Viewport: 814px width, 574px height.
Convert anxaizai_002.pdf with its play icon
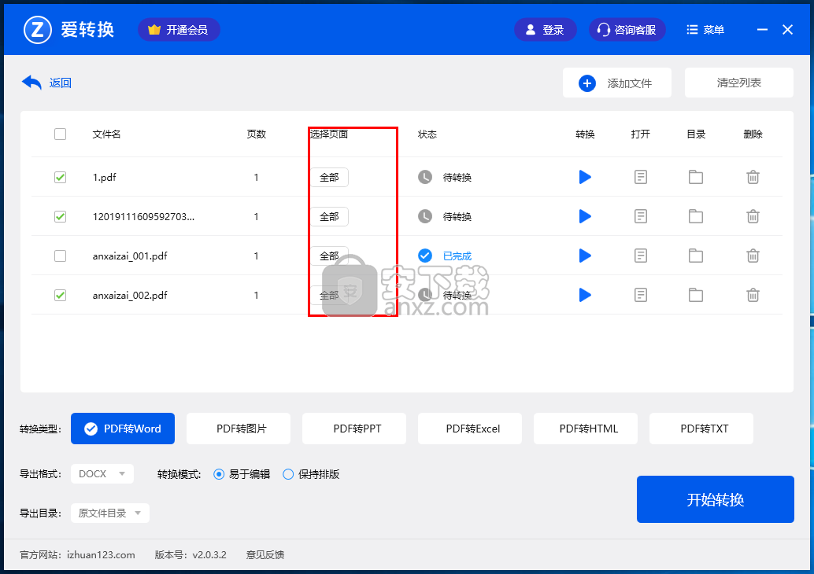[585, 295]
